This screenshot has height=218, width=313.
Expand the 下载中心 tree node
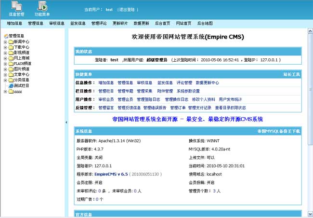click(x=5, y=47)
